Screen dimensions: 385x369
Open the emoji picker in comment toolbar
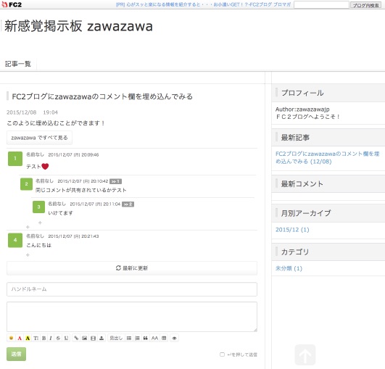(x=11, y=338)
